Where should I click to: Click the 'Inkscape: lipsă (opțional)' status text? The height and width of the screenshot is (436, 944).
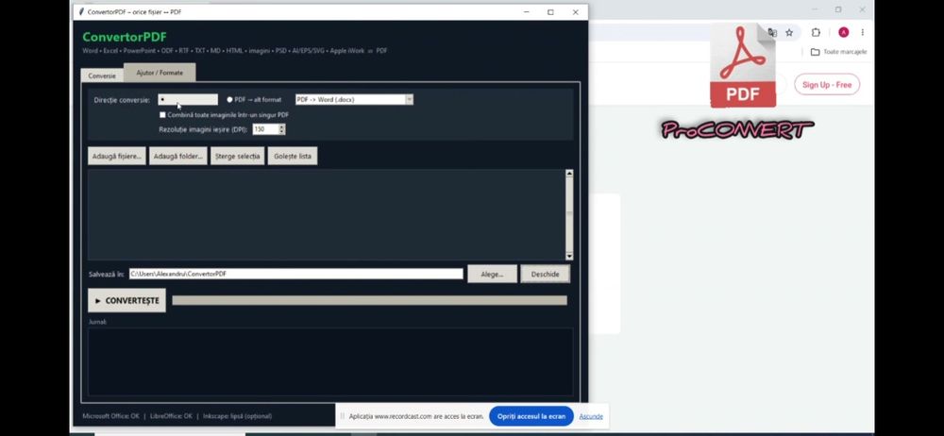(237, 416)
